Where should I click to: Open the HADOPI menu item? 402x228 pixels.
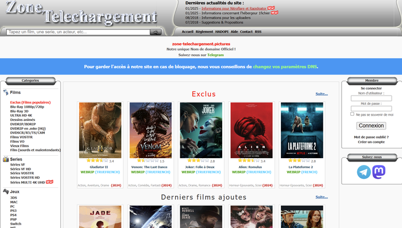(222, 32)
